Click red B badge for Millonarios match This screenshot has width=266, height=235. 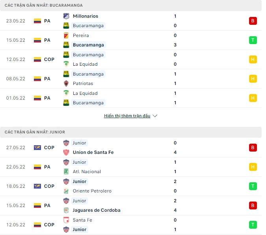tap(253, 21)
